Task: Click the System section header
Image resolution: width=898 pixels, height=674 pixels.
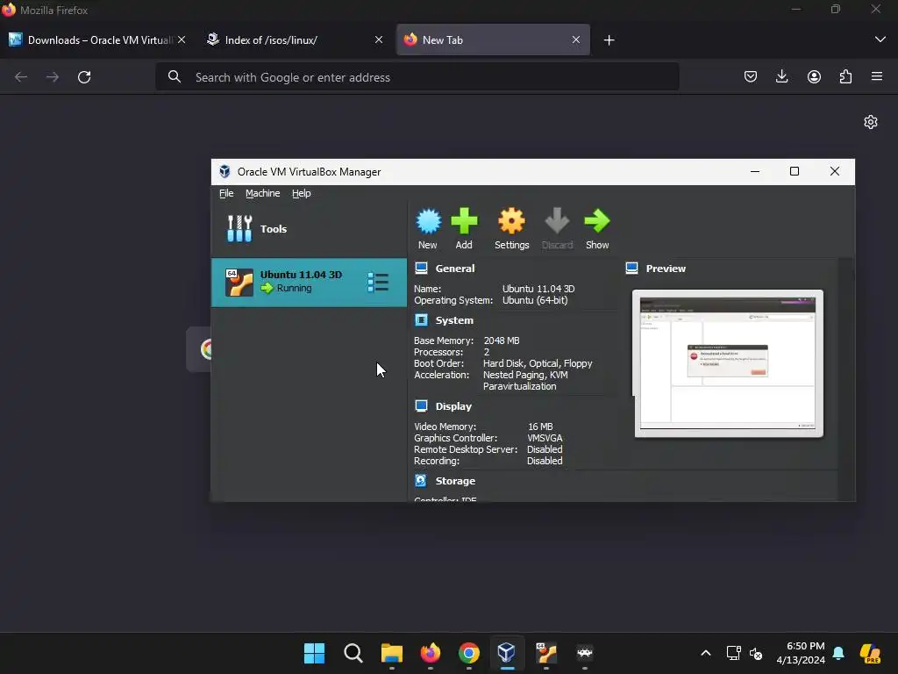Action: [x=454, y=320]
